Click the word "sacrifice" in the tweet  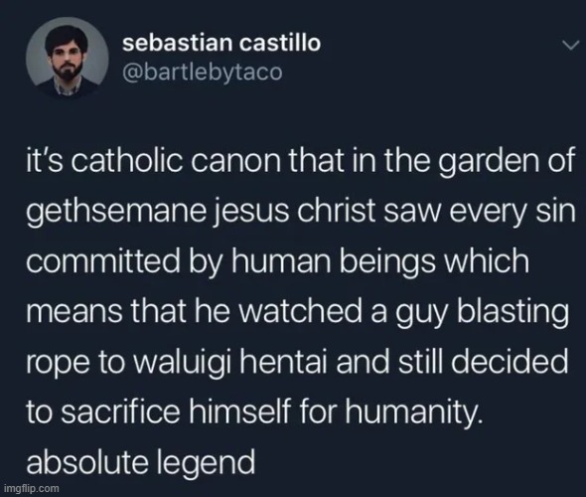coord(121,412)
